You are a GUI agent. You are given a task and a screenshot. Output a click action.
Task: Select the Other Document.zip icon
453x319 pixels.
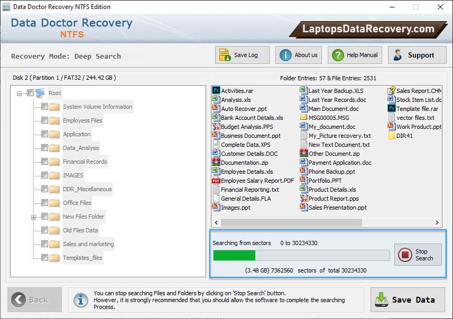pos(303,153)
